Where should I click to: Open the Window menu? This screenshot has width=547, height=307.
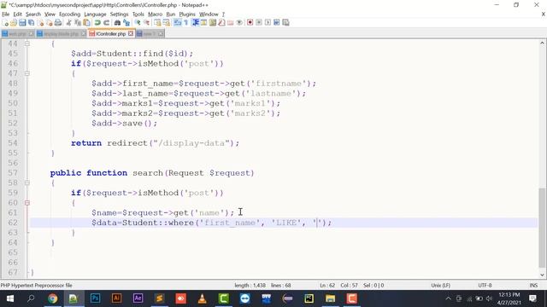point(209,14)
